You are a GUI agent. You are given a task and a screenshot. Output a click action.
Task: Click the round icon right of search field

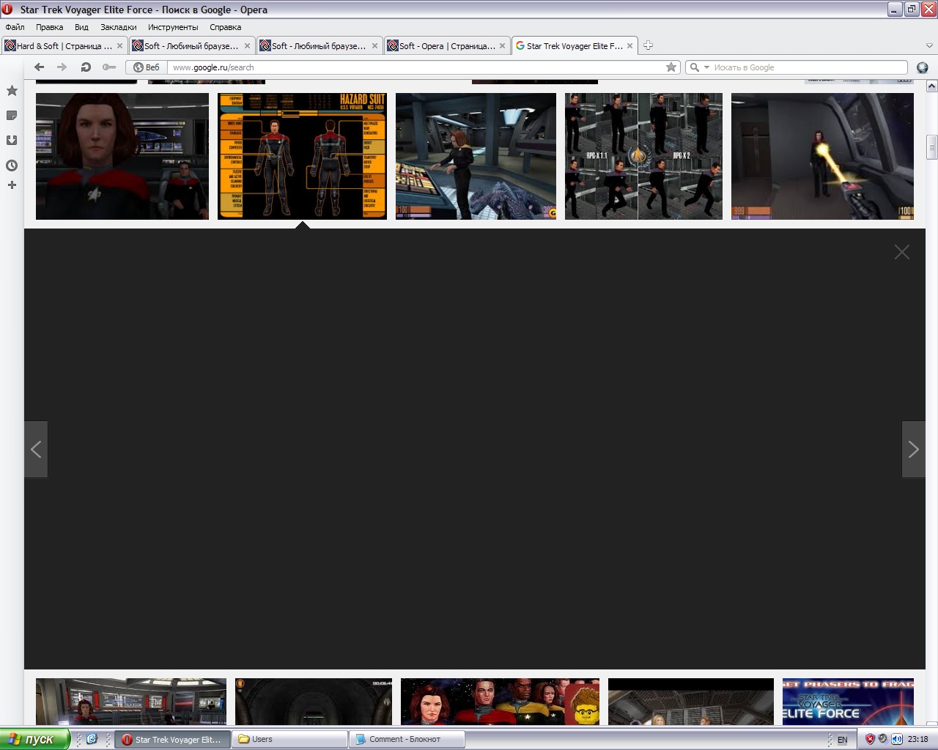coord(923,67)
